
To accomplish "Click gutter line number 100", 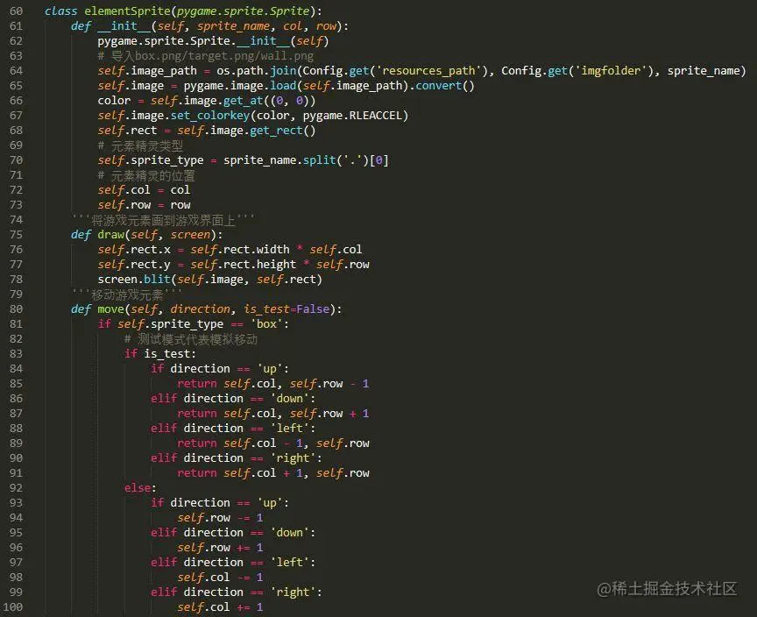I will 12,607.
